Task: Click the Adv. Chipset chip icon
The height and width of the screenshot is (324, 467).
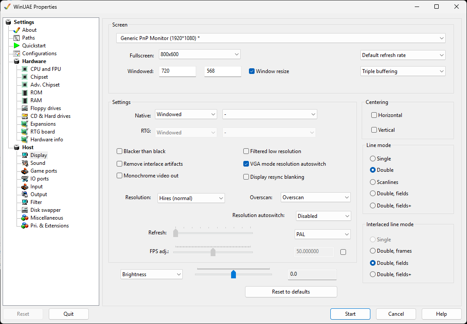Action: pos(25,85)
